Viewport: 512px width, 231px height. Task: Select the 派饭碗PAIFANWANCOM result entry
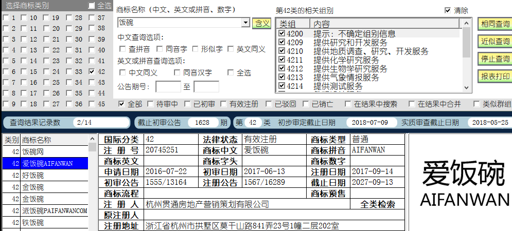(54, 211)
